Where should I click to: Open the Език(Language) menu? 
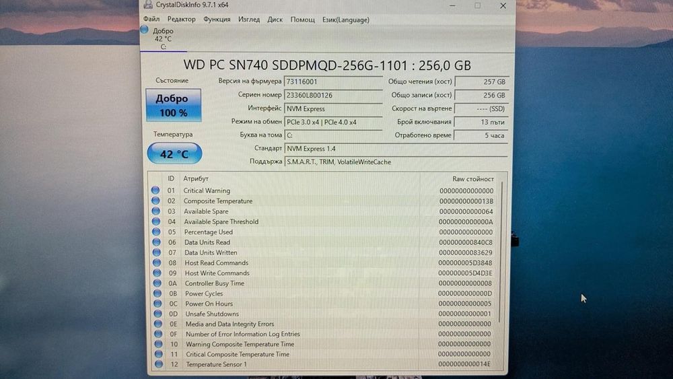click(x=346, y=20)
